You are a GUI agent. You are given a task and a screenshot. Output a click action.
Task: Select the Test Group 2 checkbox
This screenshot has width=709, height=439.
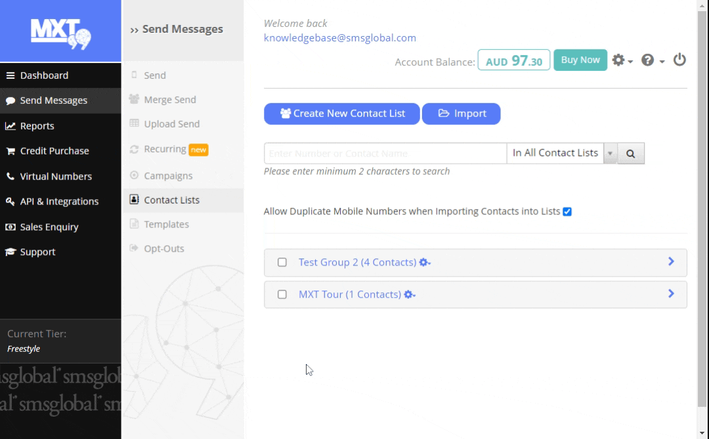282,262
